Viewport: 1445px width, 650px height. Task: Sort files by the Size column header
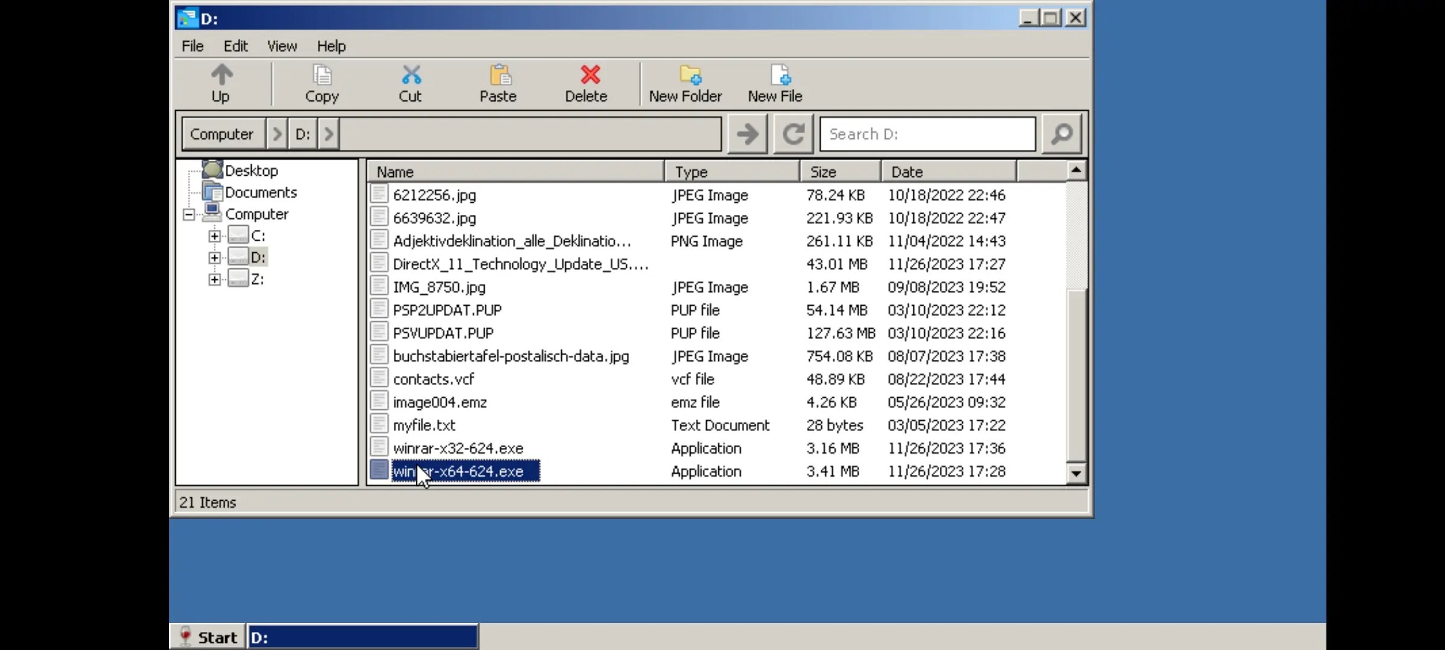pyautogui.click(x=824, y=172)
